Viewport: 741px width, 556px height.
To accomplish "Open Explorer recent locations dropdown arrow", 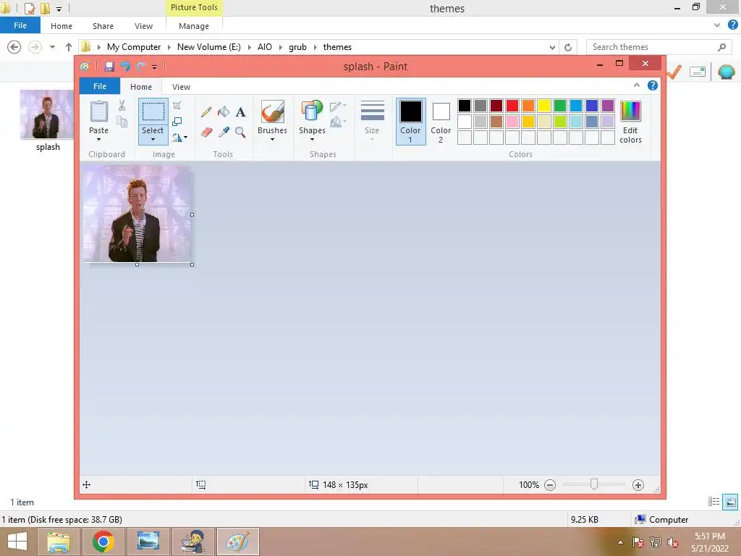I will pyautogui.click(x=52, y=47).
